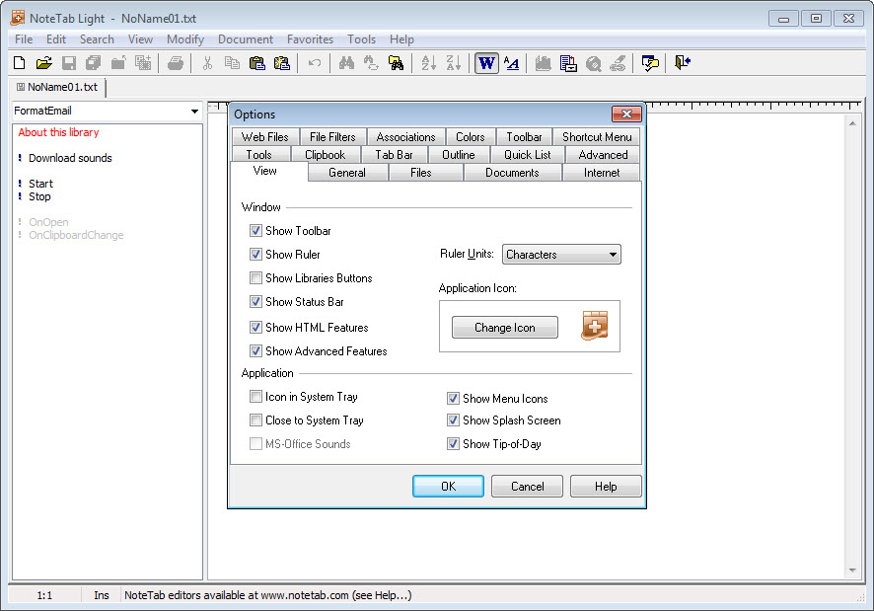
Task: Close the Options dialog with X
Action: click(626, 114)
